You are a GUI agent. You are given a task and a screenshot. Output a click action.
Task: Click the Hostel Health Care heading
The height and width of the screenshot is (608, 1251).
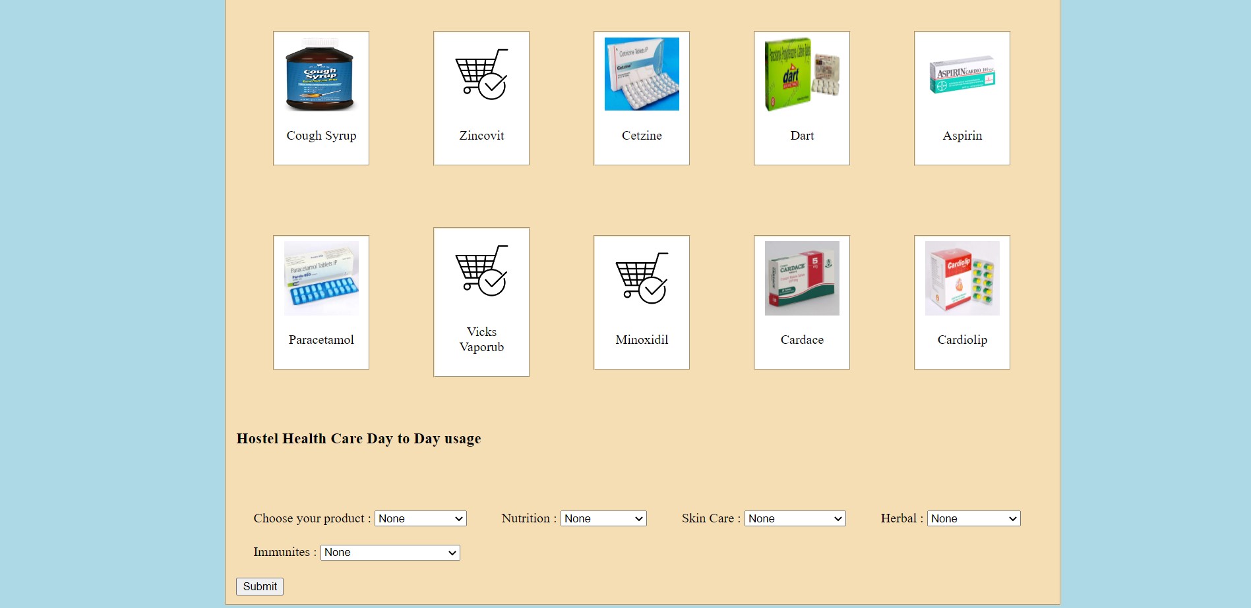(x=359, y=439)
